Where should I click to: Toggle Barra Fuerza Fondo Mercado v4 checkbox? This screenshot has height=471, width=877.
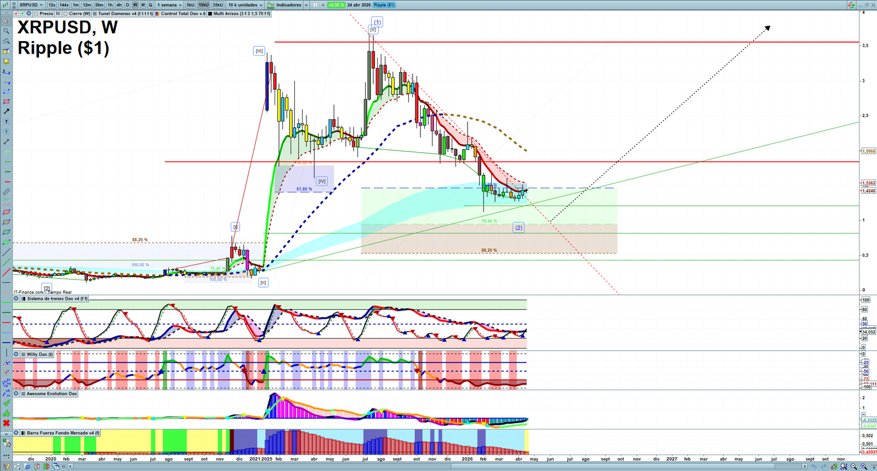click(x=24, y=433)
